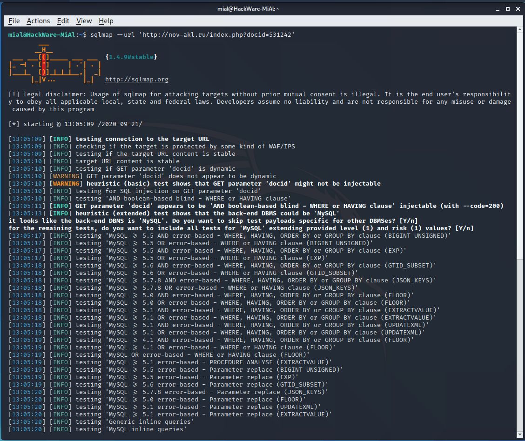Screen dimensions: 525x441
Task: Click 'target URL content is stable' line
Action: (94, 161)
